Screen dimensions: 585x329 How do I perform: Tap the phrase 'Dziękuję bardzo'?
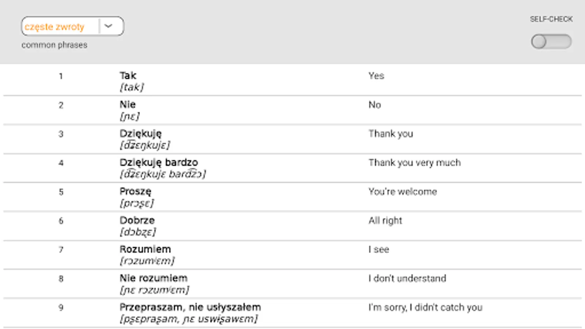click(x=159, y=162)
